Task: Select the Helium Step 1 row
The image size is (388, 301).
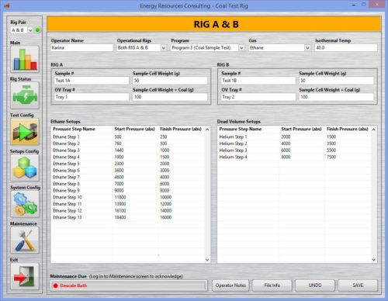Action: tap(294, 137)
